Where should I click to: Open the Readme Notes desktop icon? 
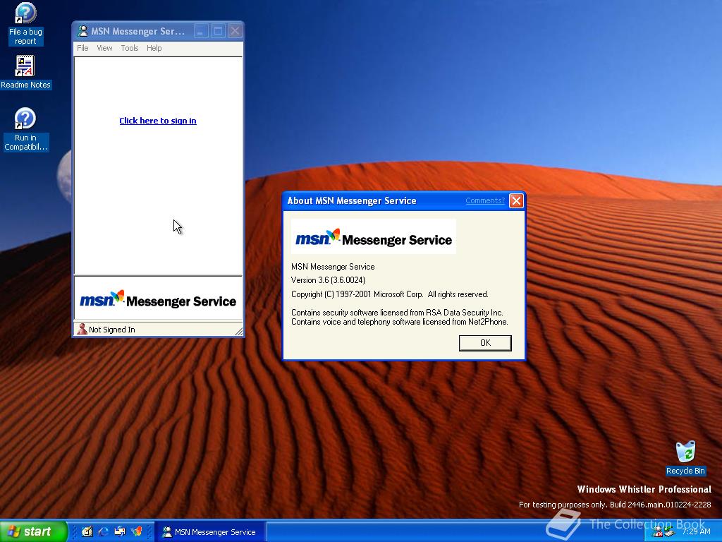[25, 72]
